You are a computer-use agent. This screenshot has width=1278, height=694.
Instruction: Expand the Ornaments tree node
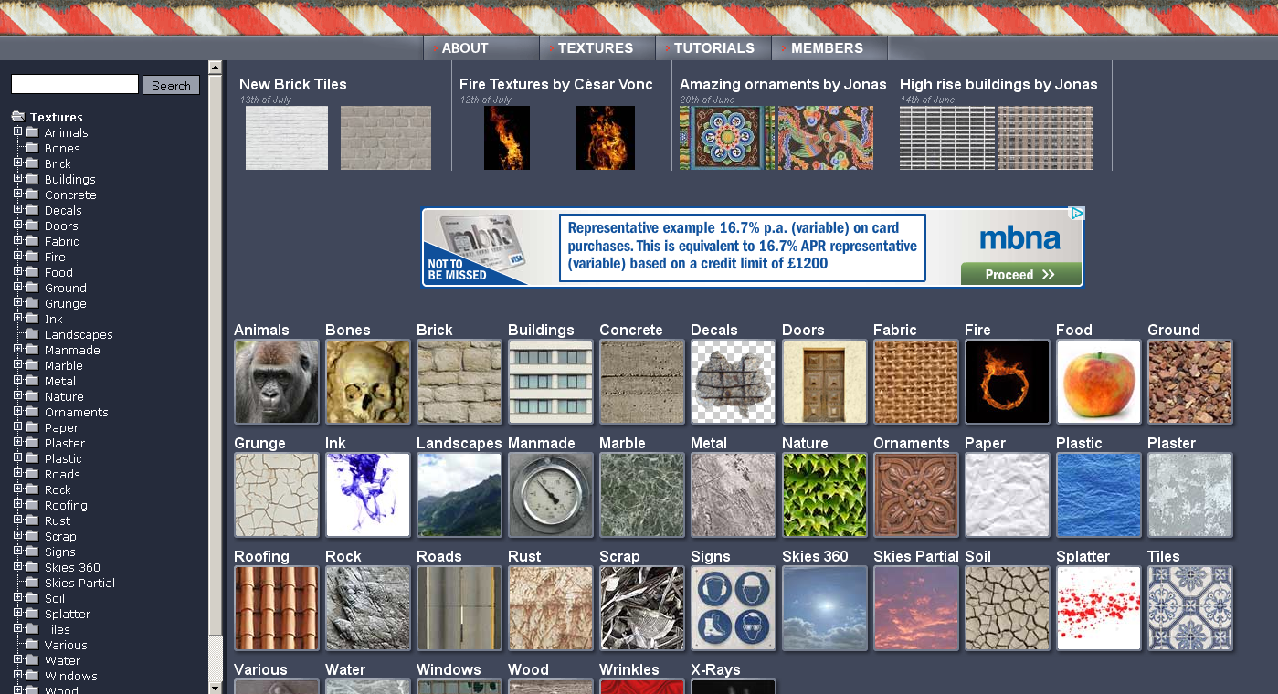18,412
